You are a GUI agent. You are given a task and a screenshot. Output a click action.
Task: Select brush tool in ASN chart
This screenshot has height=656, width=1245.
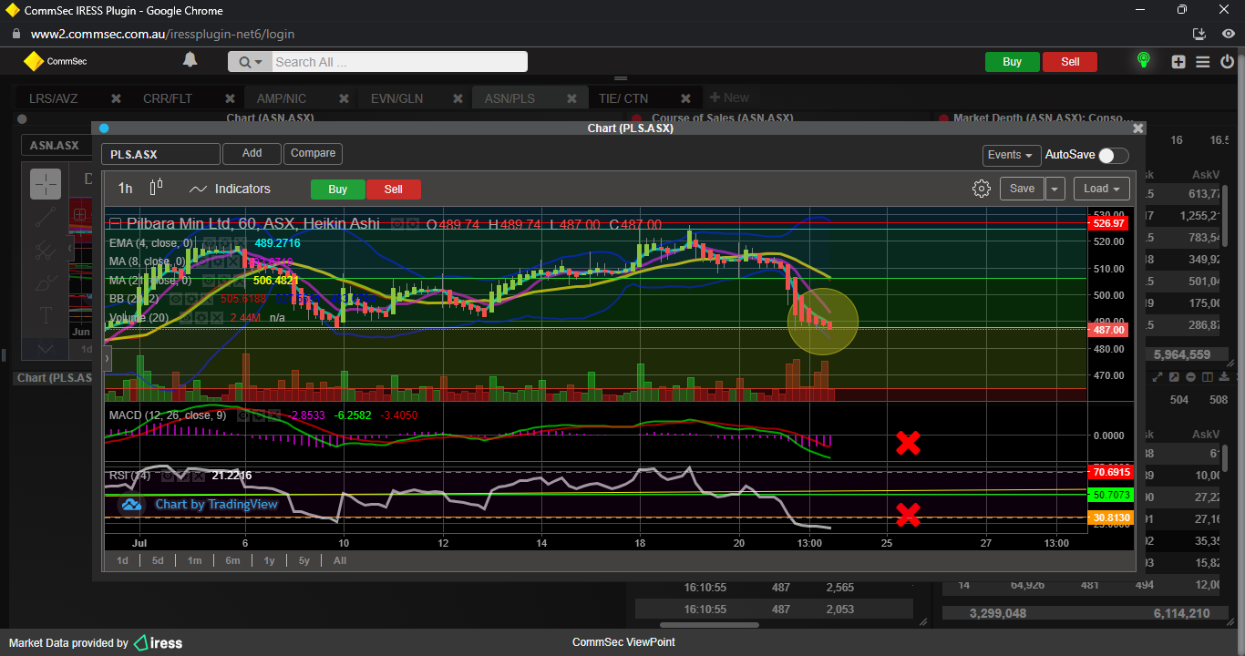coord(46,282)
